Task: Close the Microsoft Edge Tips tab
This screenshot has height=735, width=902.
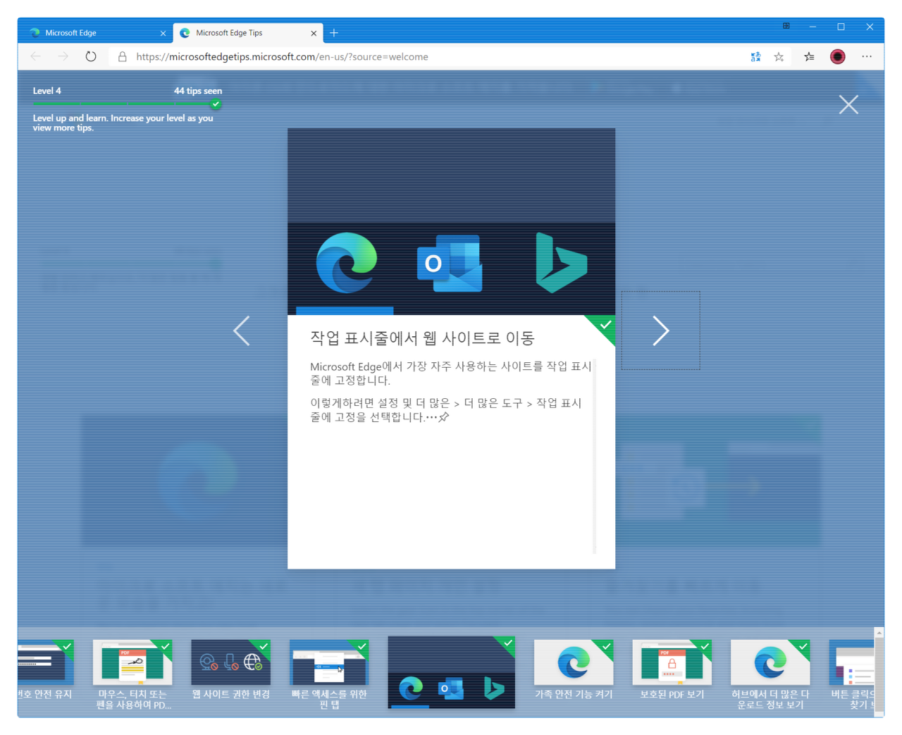Action: click(314, 33)
